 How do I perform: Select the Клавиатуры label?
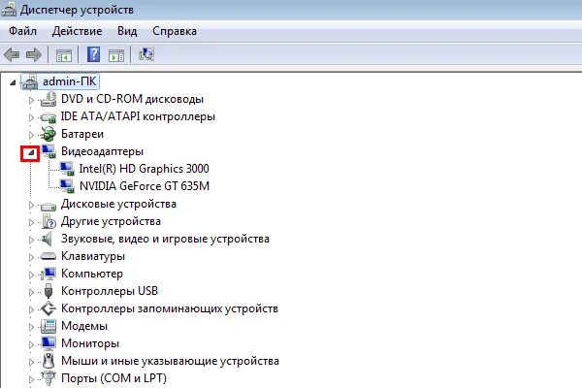click(x=93, y=256)
